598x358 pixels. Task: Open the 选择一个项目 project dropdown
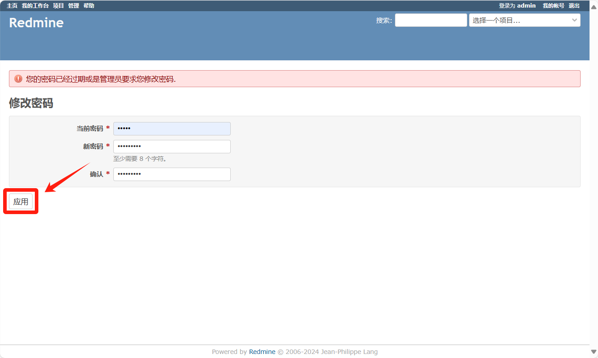[524, 20]
